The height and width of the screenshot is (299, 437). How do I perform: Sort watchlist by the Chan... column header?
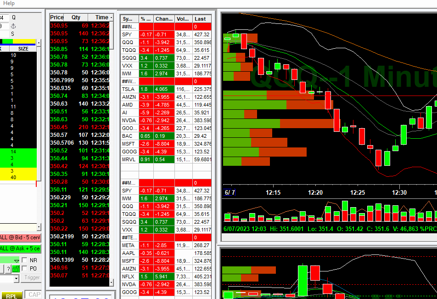click(x=164, y=19)
